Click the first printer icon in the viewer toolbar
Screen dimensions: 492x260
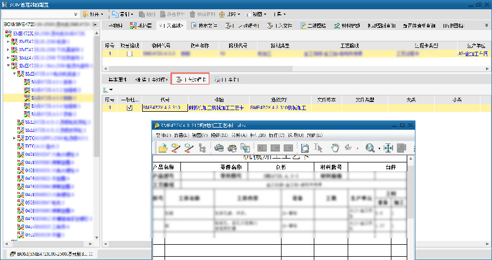(219, 148)
